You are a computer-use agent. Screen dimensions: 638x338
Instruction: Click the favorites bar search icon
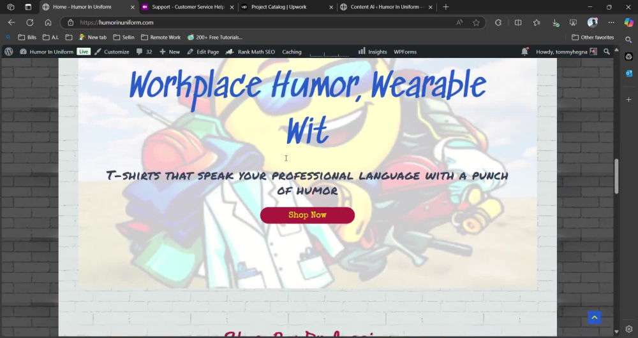(x=8, y=38)
